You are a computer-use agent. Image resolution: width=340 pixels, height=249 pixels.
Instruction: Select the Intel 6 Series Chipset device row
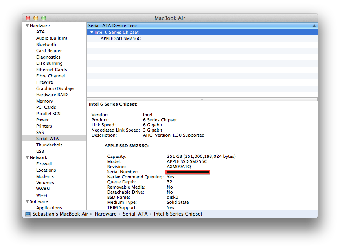(202, 32)
